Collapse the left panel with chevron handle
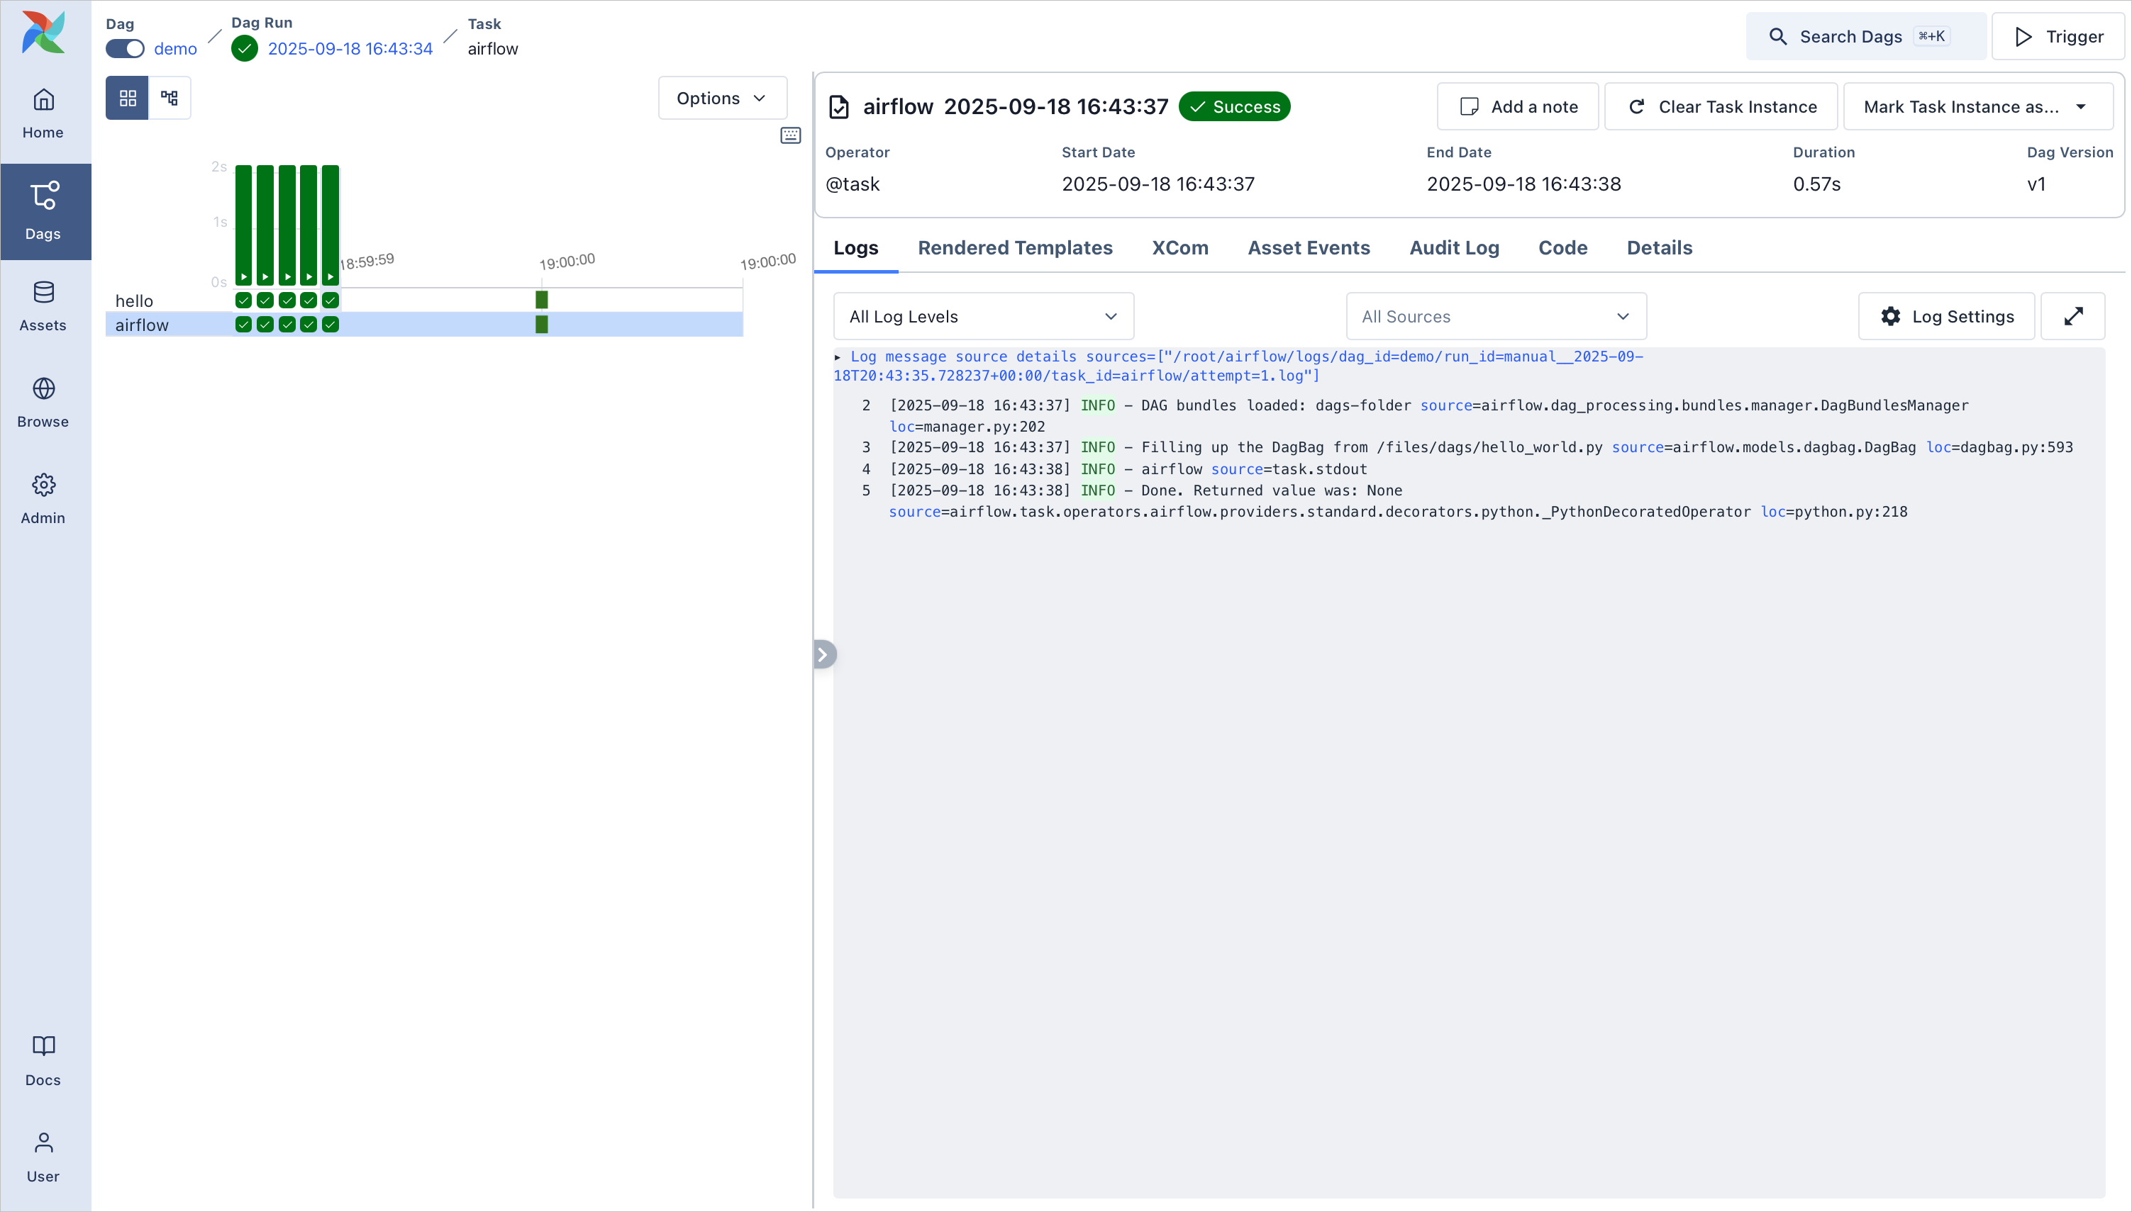This screenshot has width=2132, height=1212. point(823,654)
